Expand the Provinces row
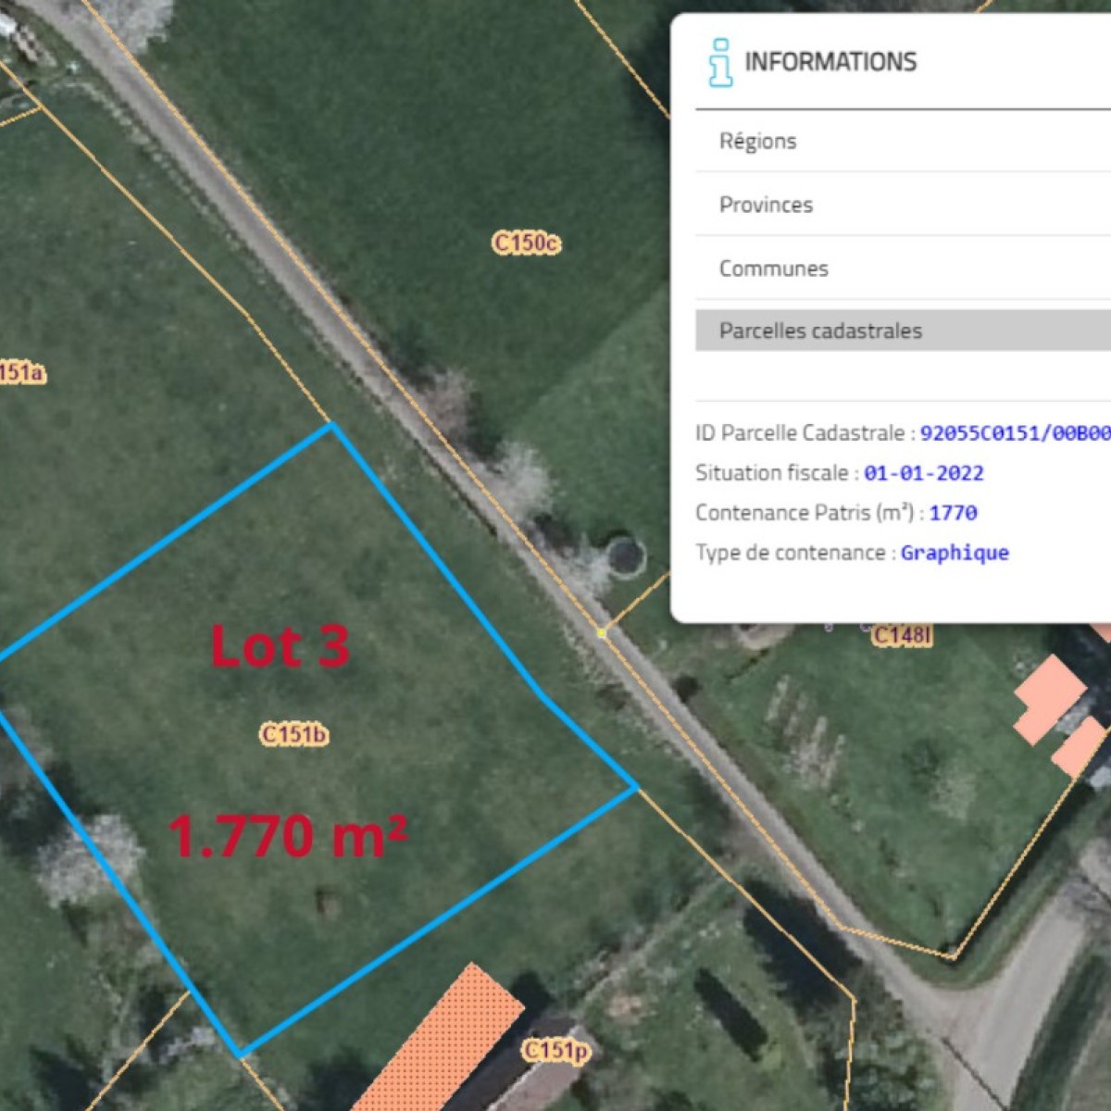1111x1111 pixels. pos(766,205)
